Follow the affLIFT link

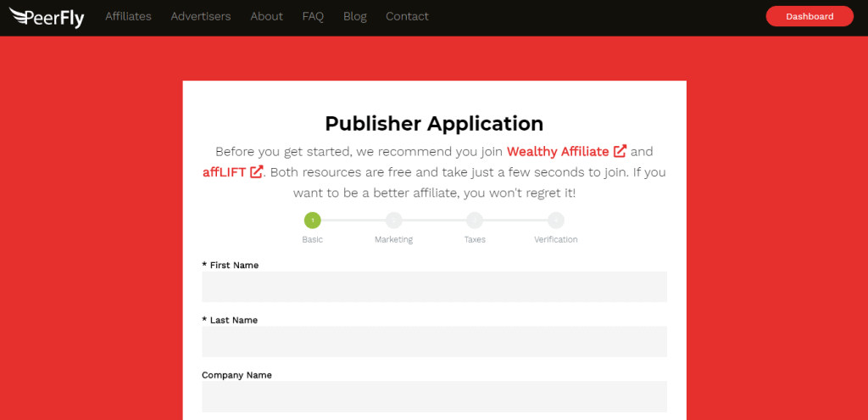point(224,171)
